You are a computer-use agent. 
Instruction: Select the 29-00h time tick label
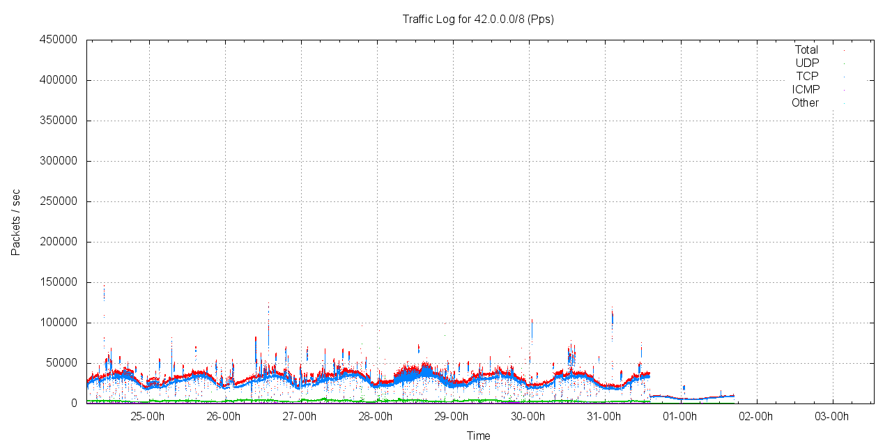click(x=452, y=417)
